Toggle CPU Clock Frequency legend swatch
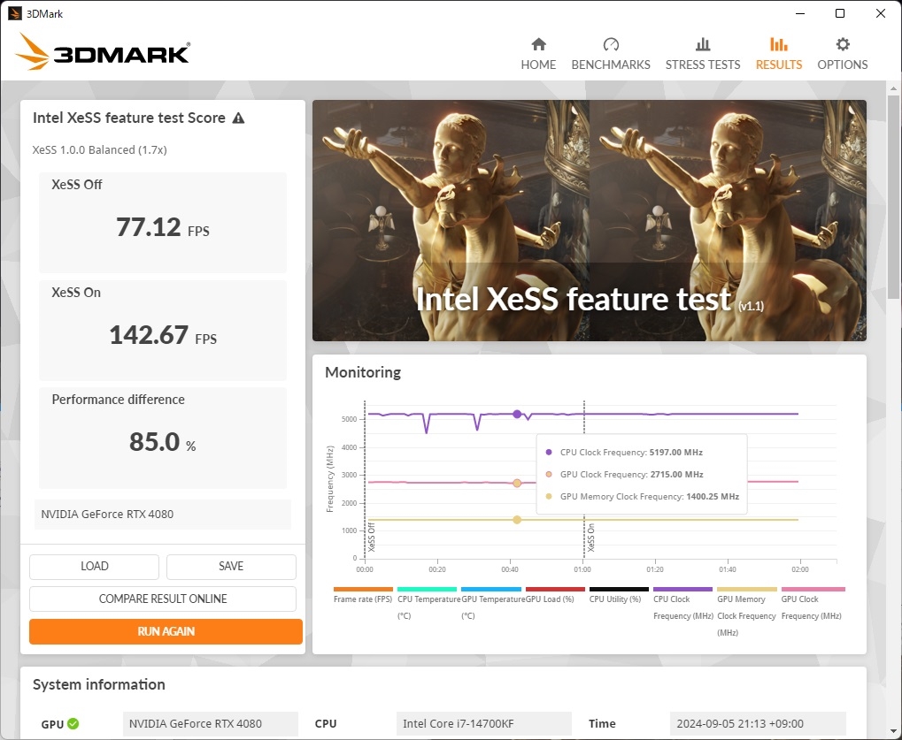Viewport: 902px width, 740px height. point(682,590)
